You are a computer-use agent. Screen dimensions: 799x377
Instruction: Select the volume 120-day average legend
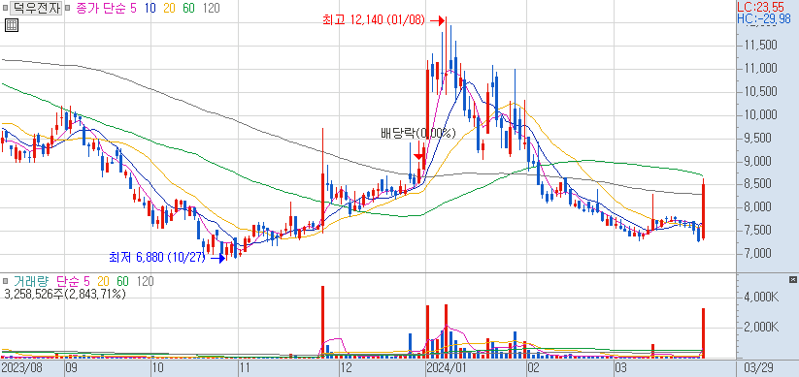(146, 281)
